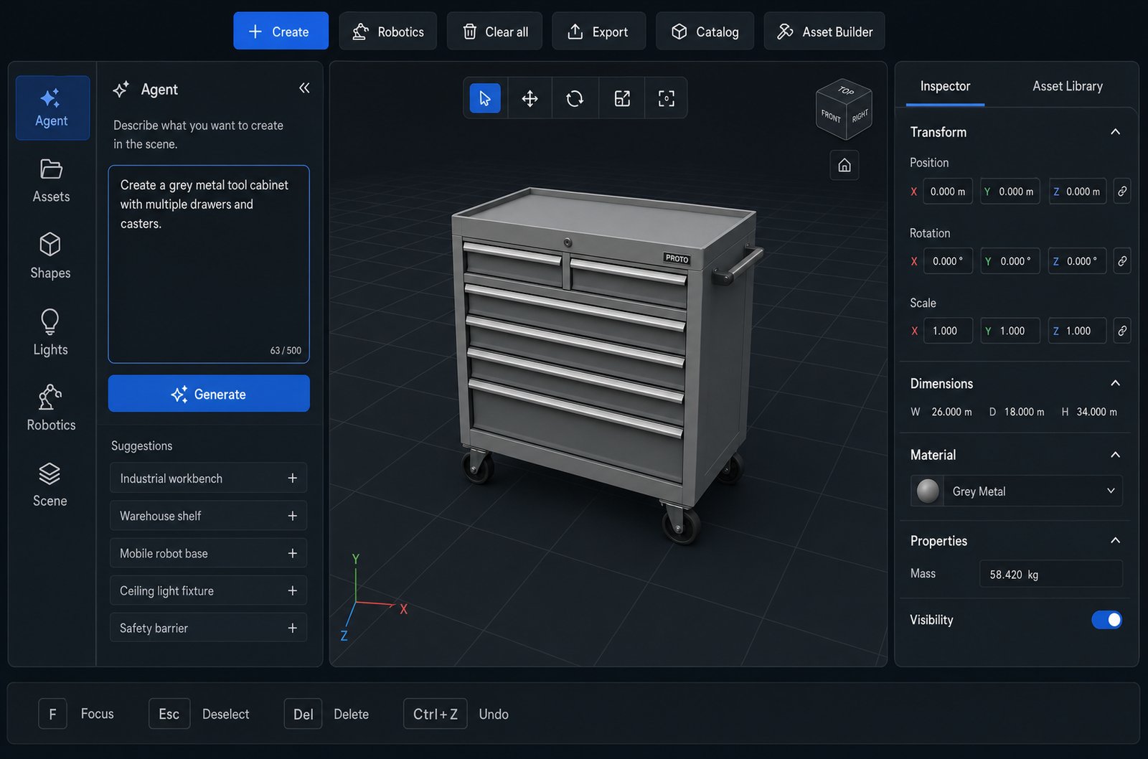Open the Robotics sidebar panel
Viewport: 1148px width, 759px height.
click(51, 407)
